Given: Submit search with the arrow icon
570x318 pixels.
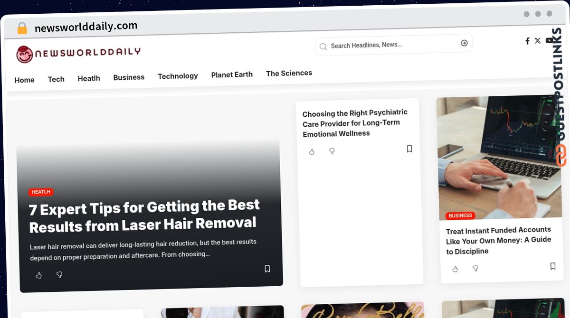Looking at the screenshot, I should click(464, 43).
